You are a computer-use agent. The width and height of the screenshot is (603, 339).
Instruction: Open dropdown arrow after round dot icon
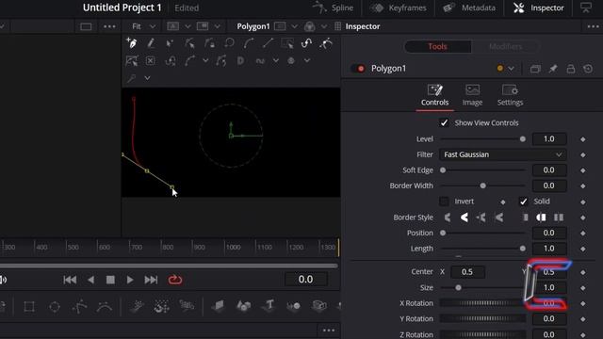coord(307,60)
